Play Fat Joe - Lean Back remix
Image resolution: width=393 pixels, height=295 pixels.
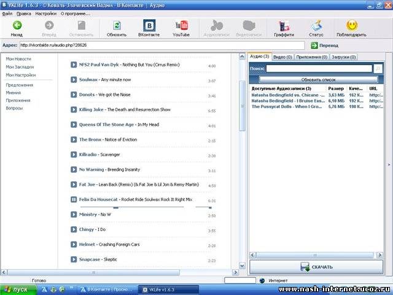[x=74, y=184]
